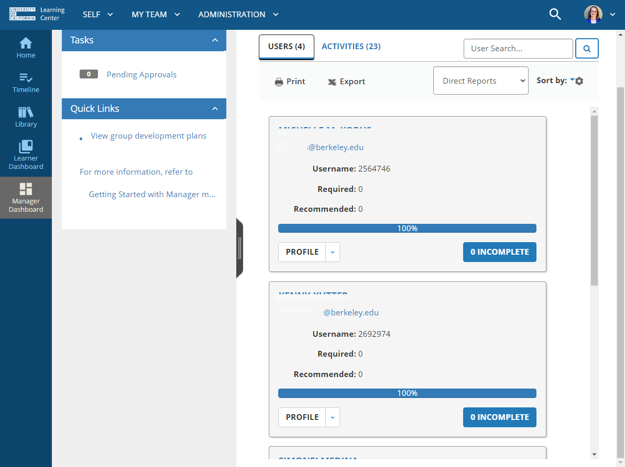Click the Sort by label
This screenshot has width=625, height=467.
tap(551, 81)
